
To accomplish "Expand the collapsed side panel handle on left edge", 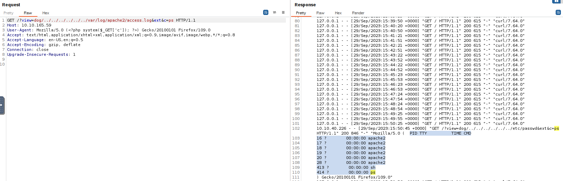I will [x=2, y=105].
